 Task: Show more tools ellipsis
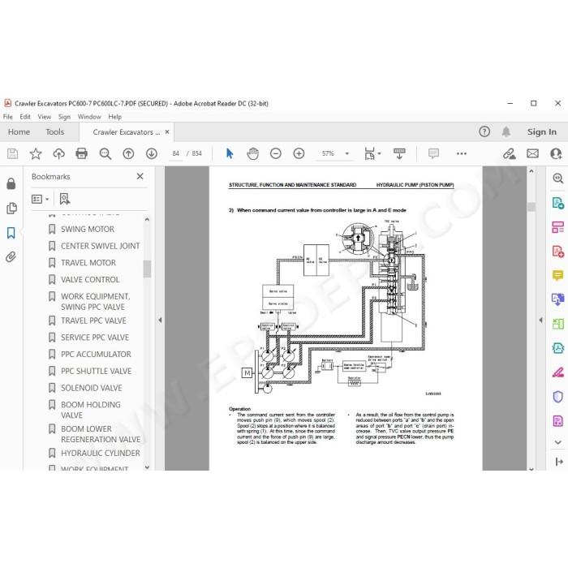click(462, 153)
